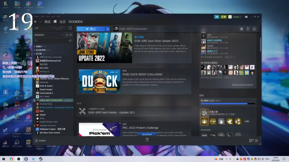
Task: Toggle the favorite star for PUBG
Action: 254,29
